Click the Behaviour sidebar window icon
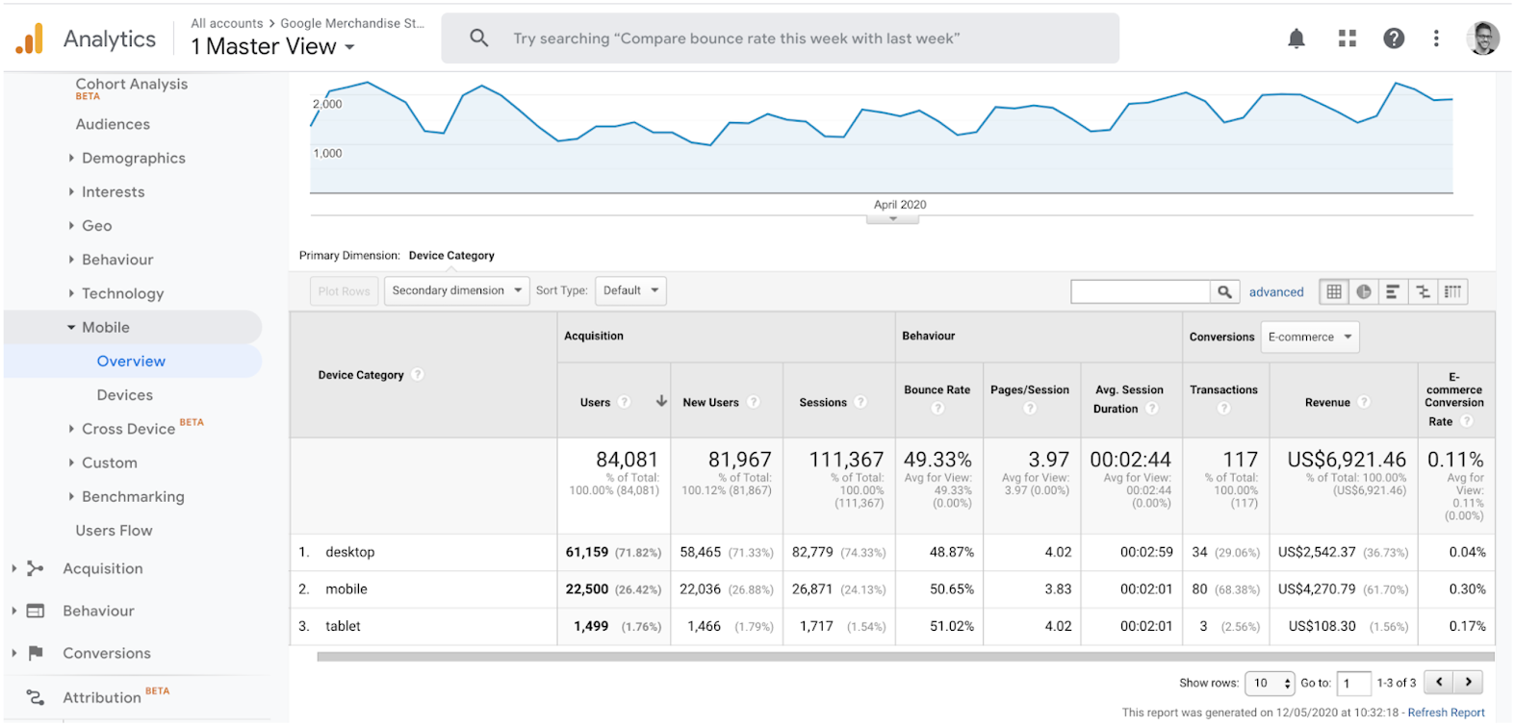Screen dimensions: 1540x726 point(36,611)
